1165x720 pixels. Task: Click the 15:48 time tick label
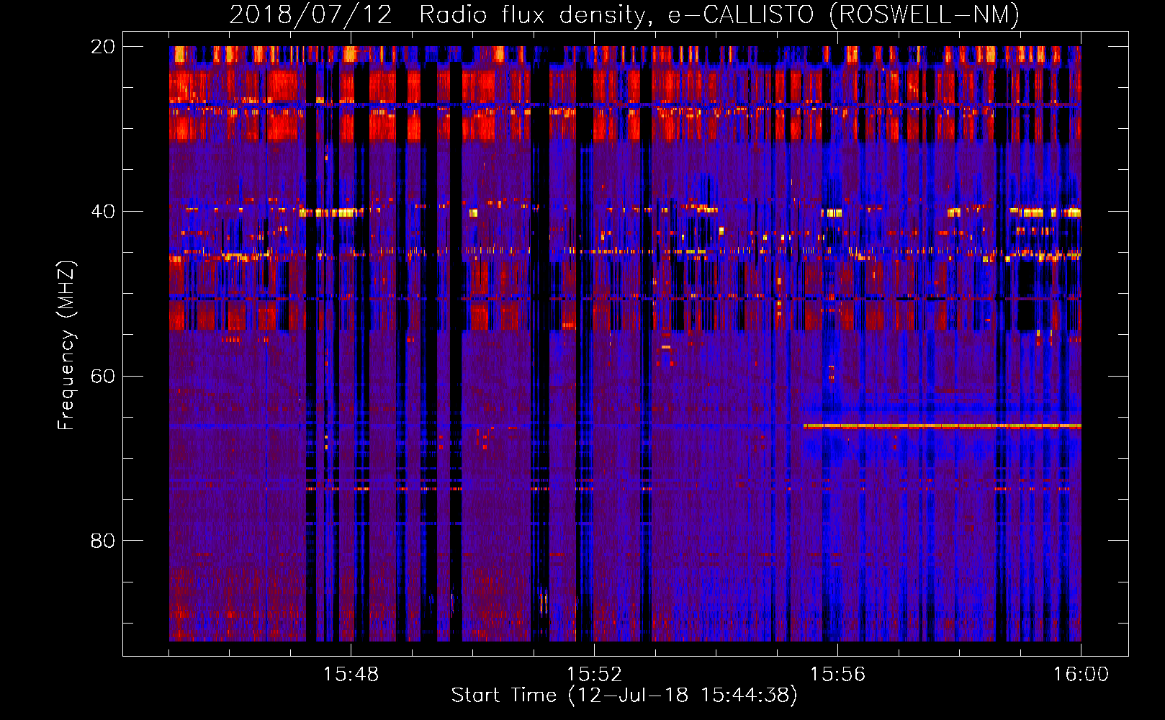[351, 675]
